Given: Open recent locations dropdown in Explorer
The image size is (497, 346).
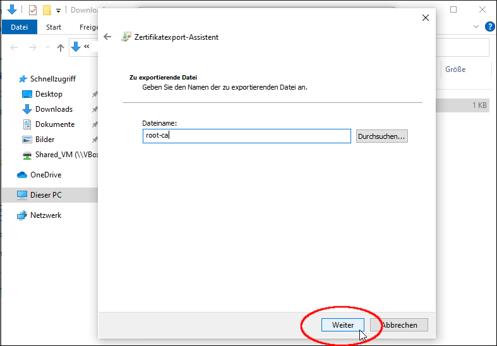Looking at the screenshot, I should tap(47, 47).
